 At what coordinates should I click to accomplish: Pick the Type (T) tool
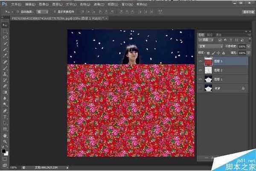click(5, 116)
